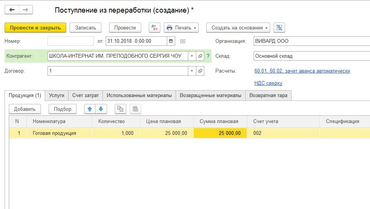Move row down with blue arrow
Image resolution: width=370 pixels, height=209 pixels.
click(101, 109)
